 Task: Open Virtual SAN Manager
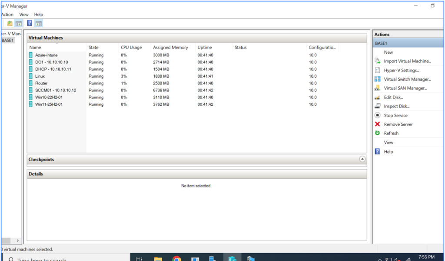click(405, 88)
